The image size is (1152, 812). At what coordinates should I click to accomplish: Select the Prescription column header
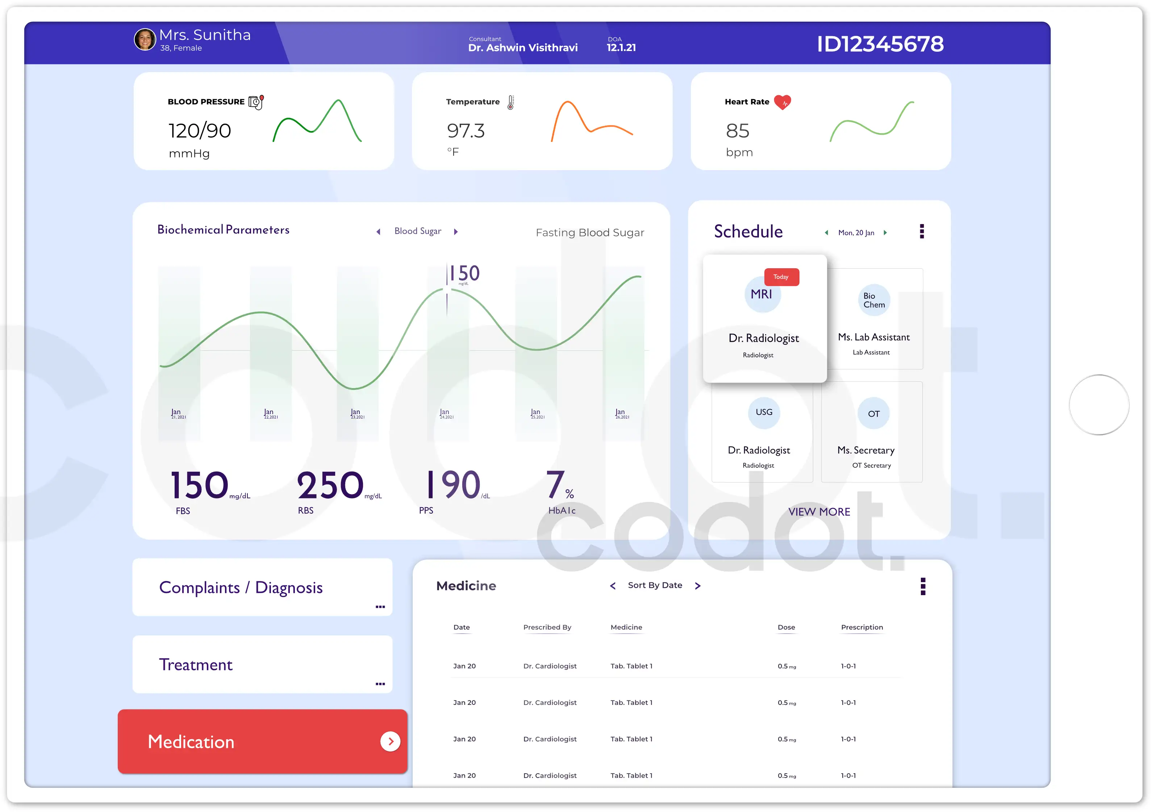(861, 627)
